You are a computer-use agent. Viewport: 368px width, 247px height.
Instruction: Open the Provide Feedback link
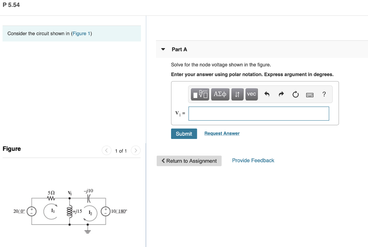(x=253, y=160)
